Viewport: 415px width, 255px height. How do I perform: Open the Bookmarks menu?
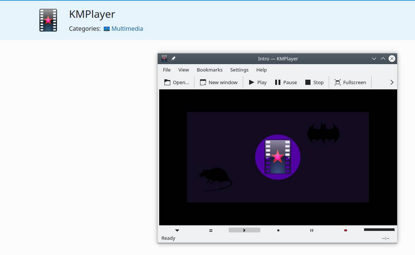tap(209, 70)
